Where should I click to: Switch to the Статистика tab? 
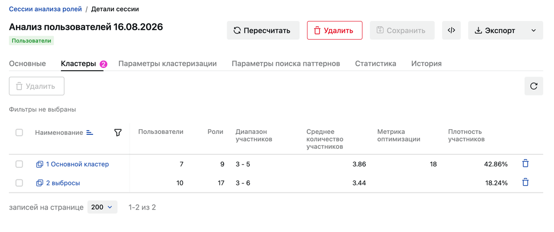click(376, 64)
